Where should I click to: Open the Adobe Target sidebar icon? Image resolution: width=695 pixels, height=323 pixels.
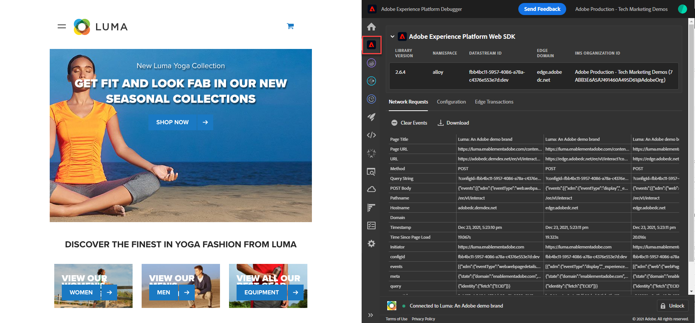coord(371,81)
